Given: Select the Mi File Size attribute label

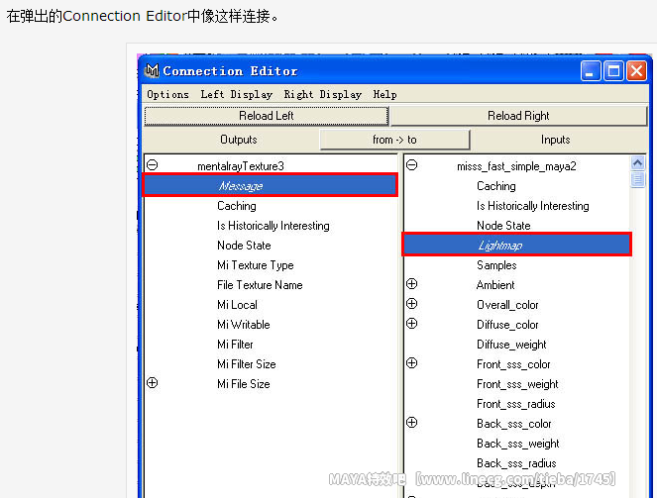Looking at the screenshot, I should pyautogui.click(x=244, y=384).
